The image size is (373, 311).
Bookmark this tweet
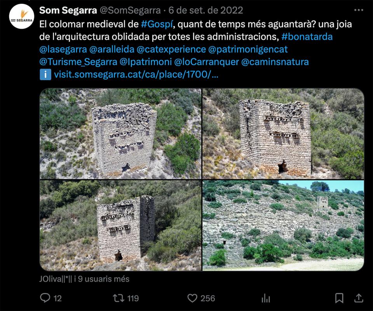coord(339,298)
